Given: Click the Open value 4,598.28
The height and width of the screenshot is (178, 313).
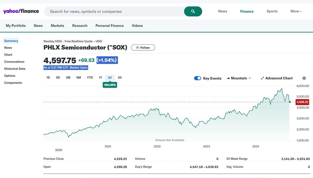Looking at the screenshot, I should point(120,167).
